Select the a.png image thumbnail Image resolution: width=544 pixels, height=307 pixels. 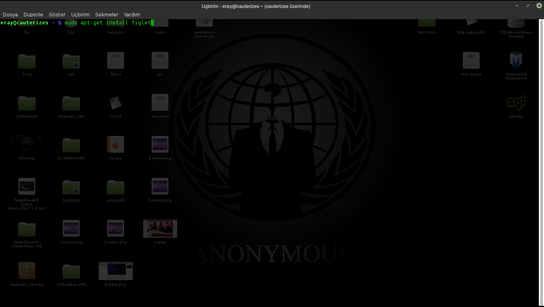pos(160,229)
